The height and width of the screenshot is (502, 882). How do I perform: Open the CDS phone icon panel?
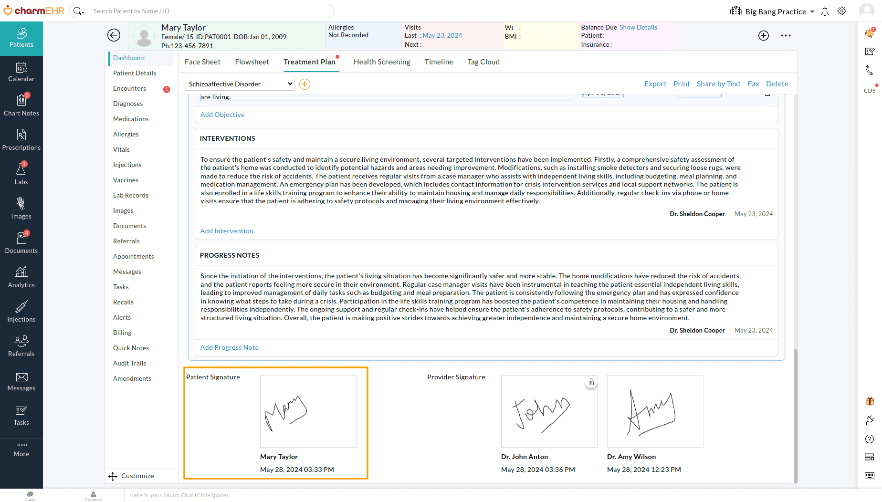870,71
